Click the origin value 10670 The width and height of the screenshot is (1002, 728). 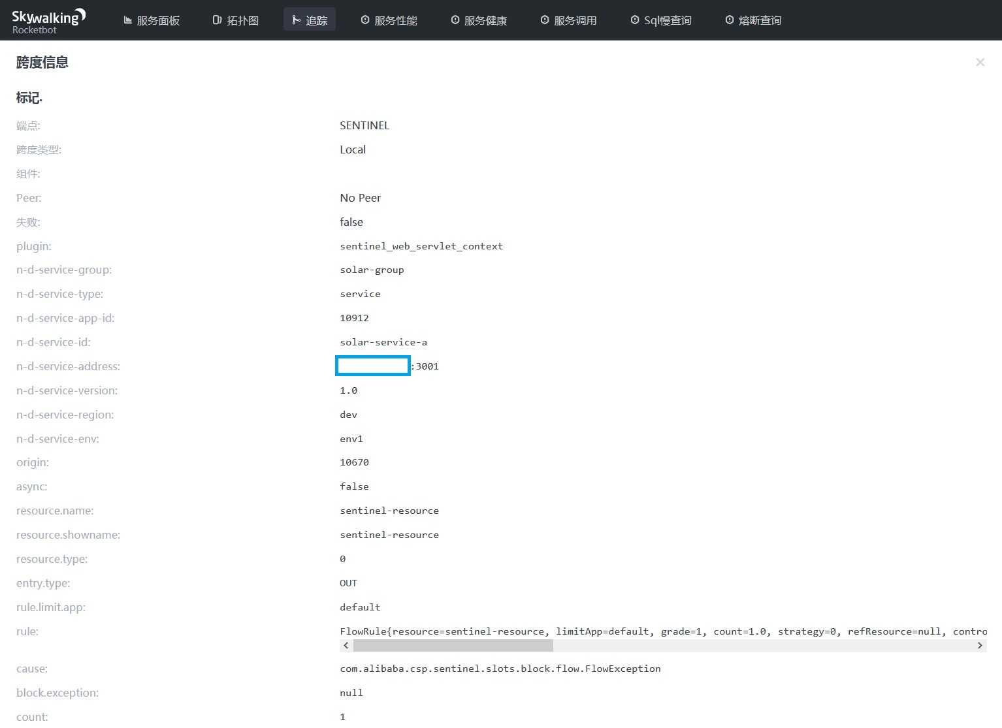354,462
